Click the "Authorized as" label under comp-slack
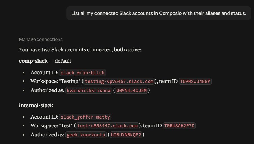The height and width of the screenshot is (144, 254). coord(47,90)
